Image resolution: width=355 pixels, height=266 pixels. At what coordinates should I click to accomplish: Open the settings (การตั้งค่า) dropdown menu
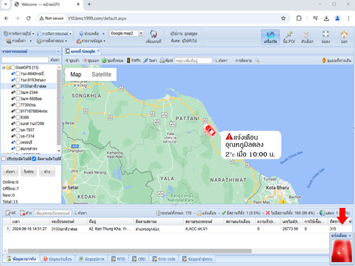(19, 41)
